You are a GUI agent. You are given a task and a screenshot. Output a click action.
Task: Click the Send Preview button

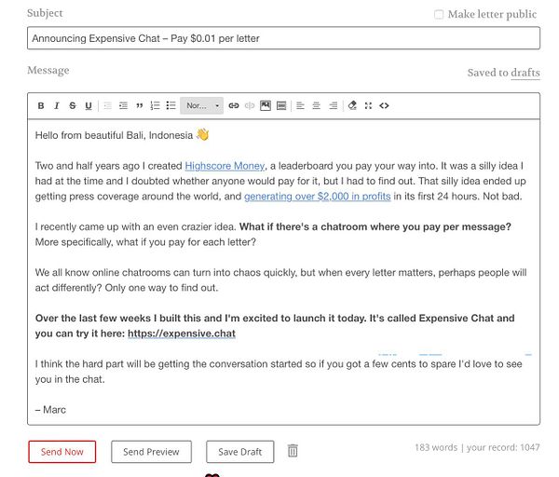pos(151,452)
